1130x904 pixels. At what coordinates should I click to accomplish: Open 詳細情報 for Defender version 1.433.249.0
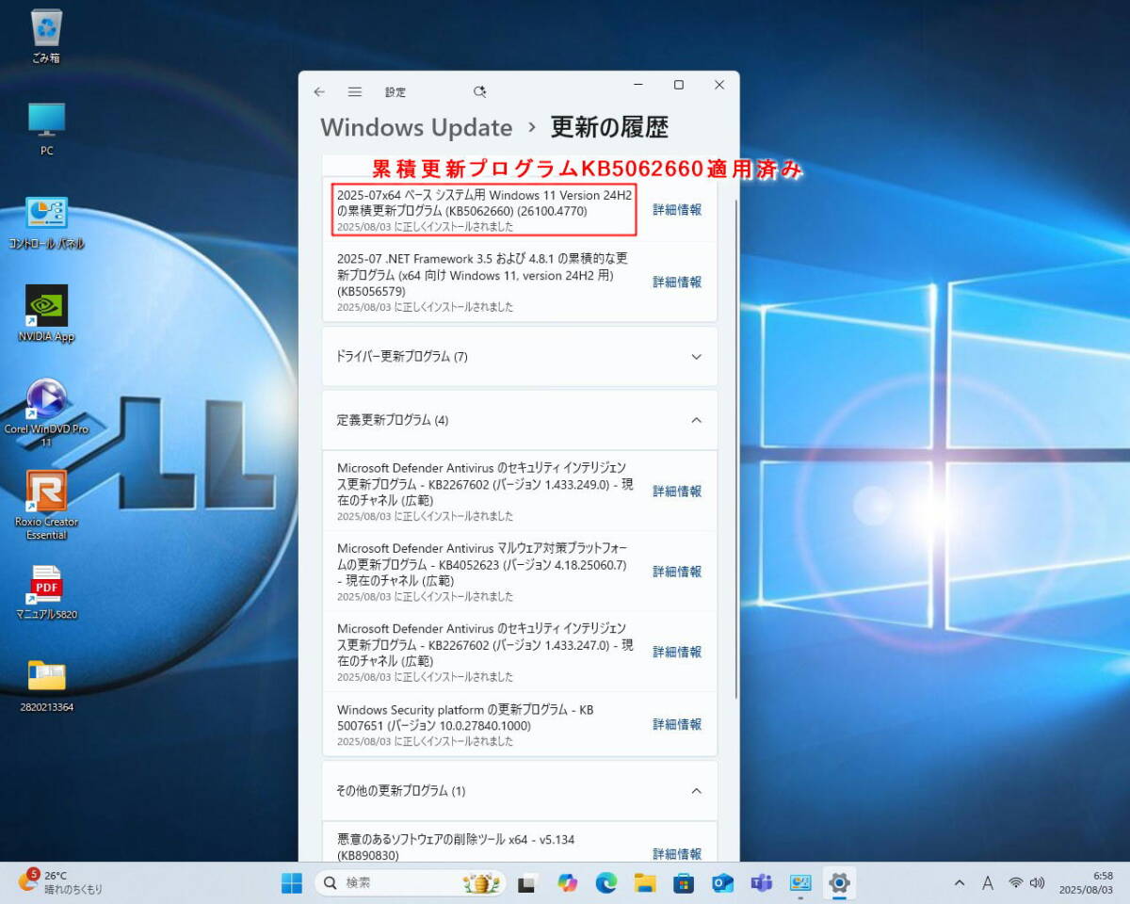(677, 492)
